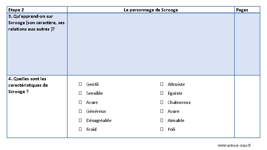Viewport: 267px width, 150px height.
Task: Select the Avare checkbox below Sensible
Action: click(x=80, y=102)
